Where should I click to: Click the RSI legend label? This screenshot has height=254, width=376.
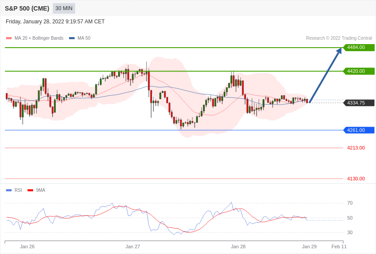(18, 190)
